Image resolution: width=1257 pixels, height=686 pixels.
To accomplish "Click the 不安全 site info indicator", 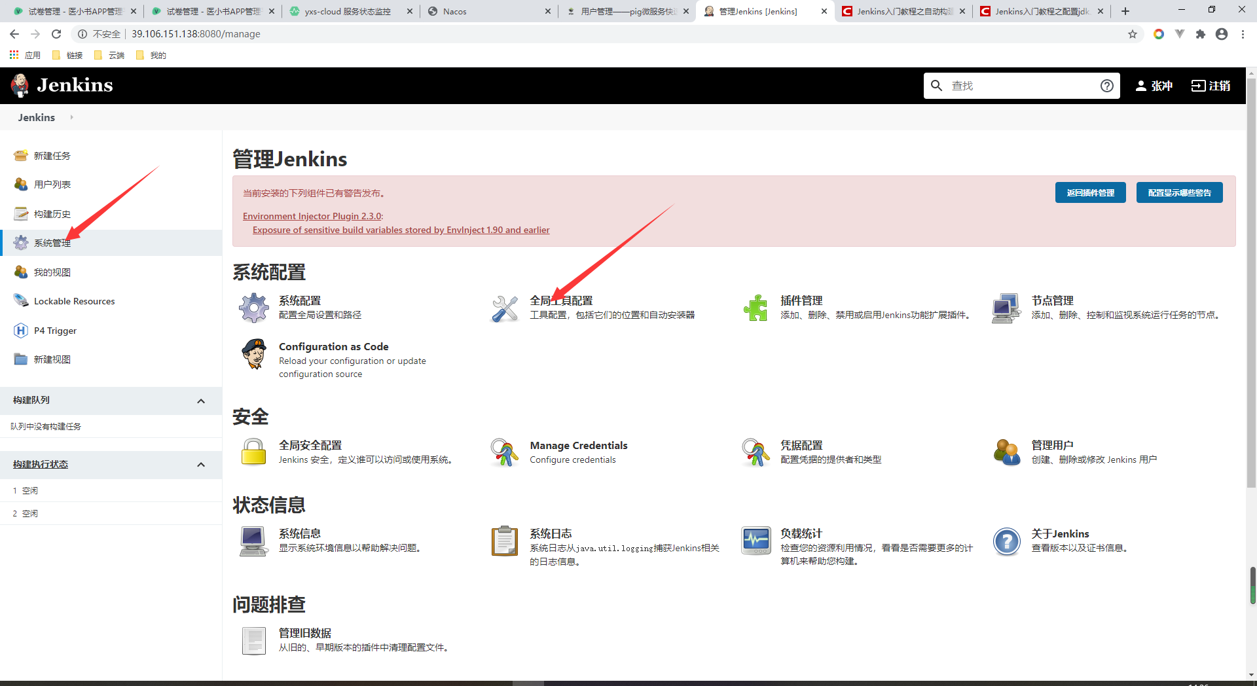I will point(100,34).
